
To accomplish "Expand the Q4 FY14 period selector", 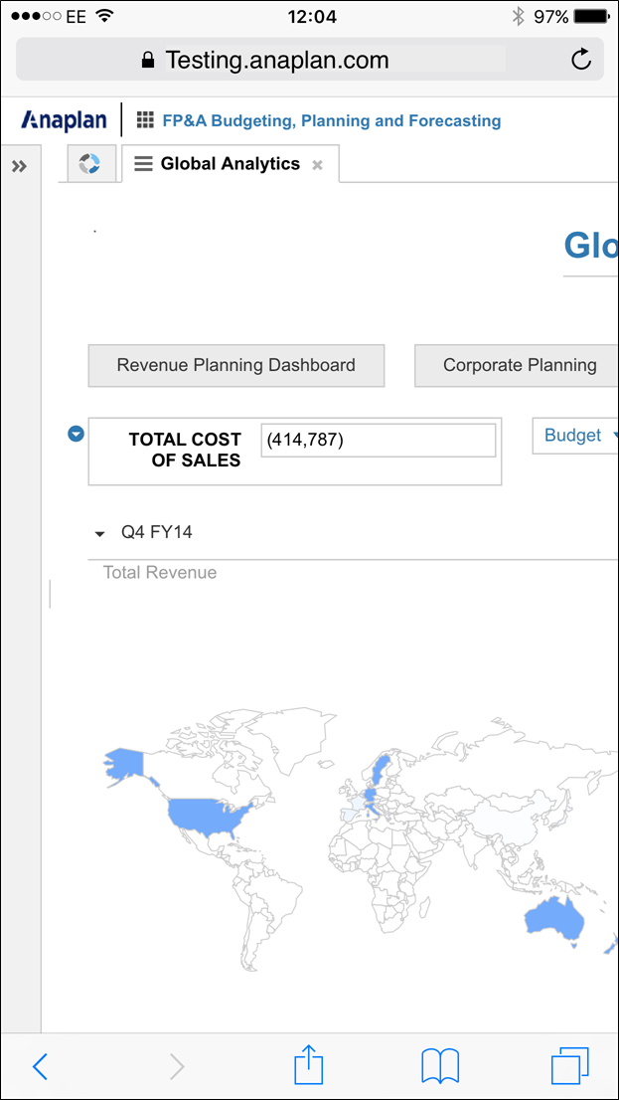I will [x=99, y=533].
